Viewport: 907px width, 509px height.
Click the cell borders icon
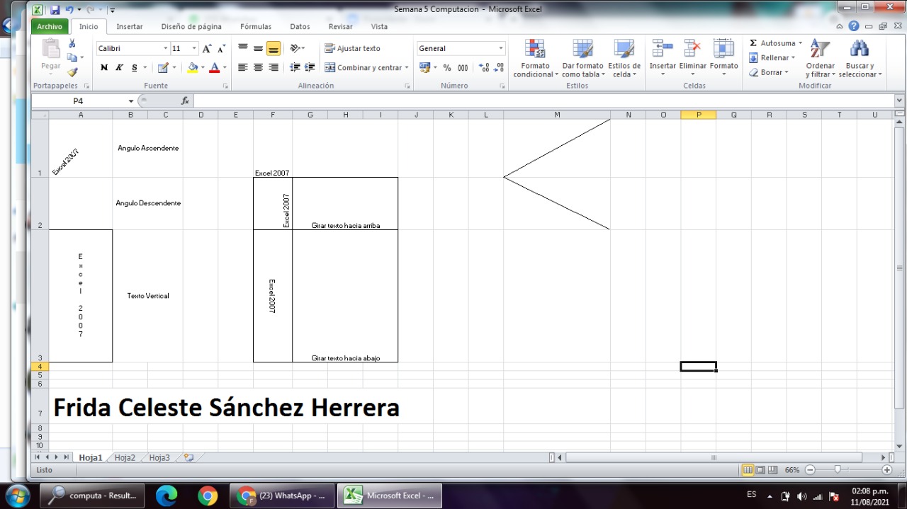[162, 68]
